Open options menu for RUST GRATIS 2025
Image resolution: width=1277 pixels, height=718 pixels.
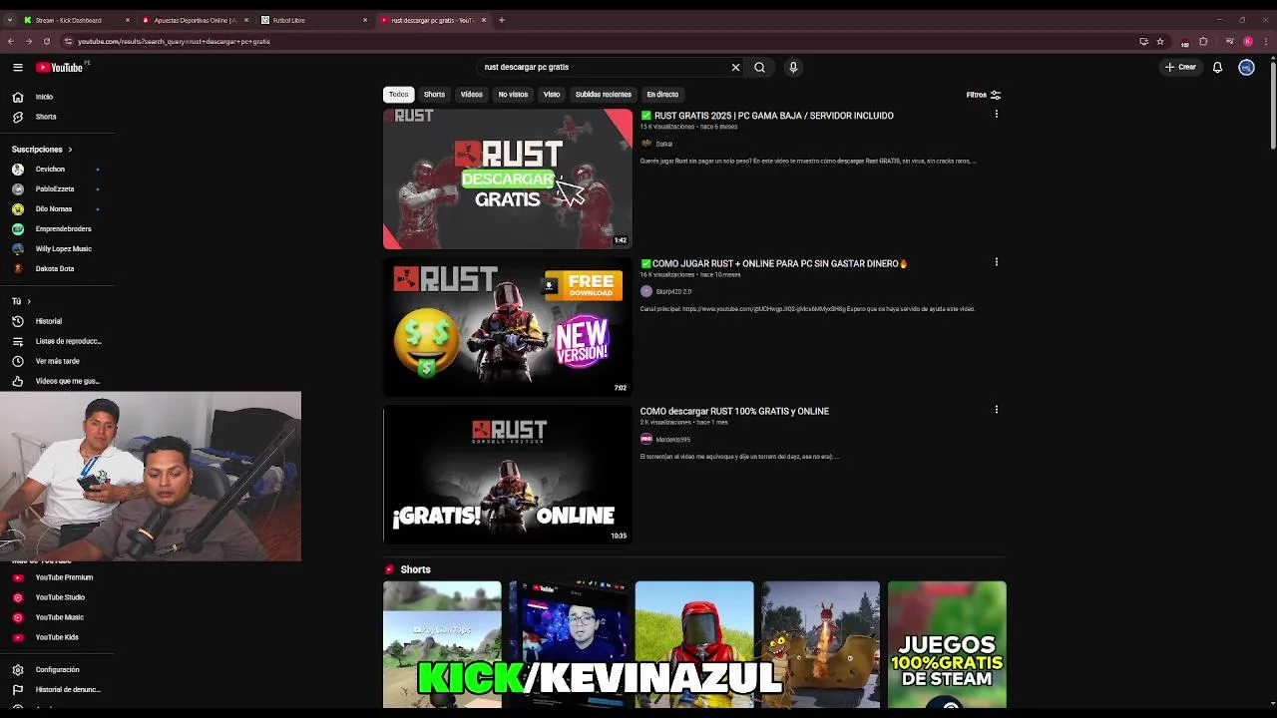[996, 115]
